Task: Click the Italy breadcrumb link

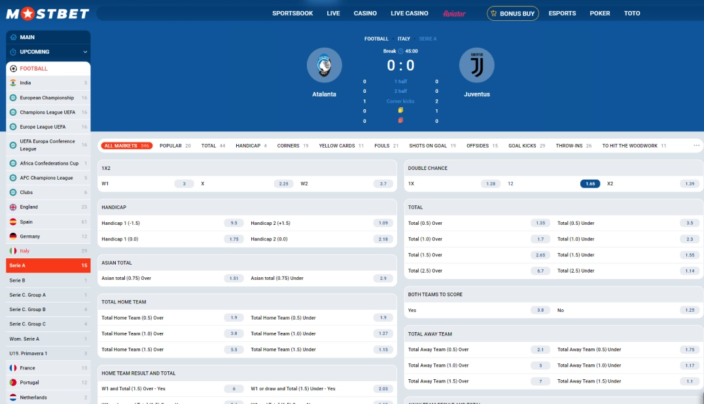Action: pyautogui.click(x=404, y=39)
